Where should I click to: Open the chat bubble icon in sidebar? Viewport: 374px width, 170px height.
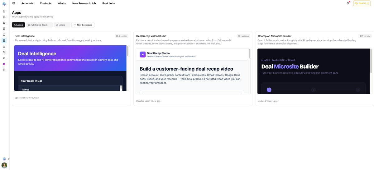click(4, 34)
